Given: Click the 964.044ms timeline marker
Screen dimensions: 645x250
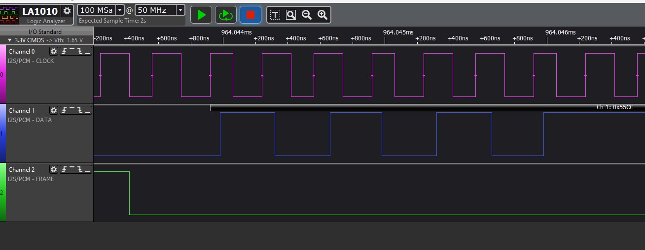Looking at the screenshot, I should point(237,32).
